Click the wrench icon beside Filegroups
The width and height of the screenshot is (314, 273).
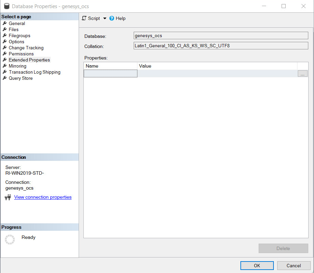pos(5,35)
